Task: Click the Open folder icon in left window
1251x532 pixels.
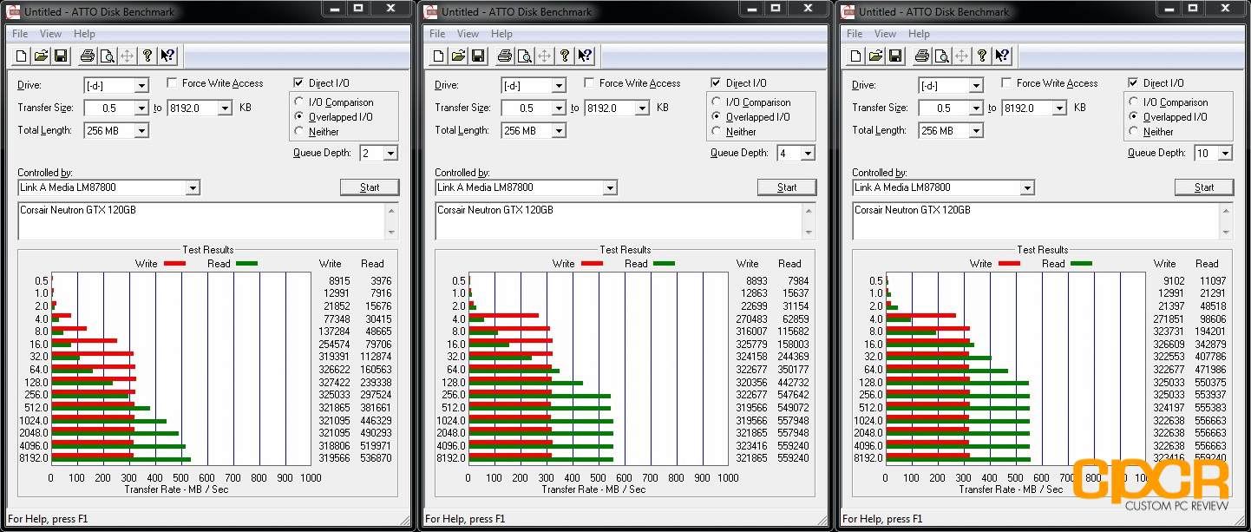Action: click(41, 56)
